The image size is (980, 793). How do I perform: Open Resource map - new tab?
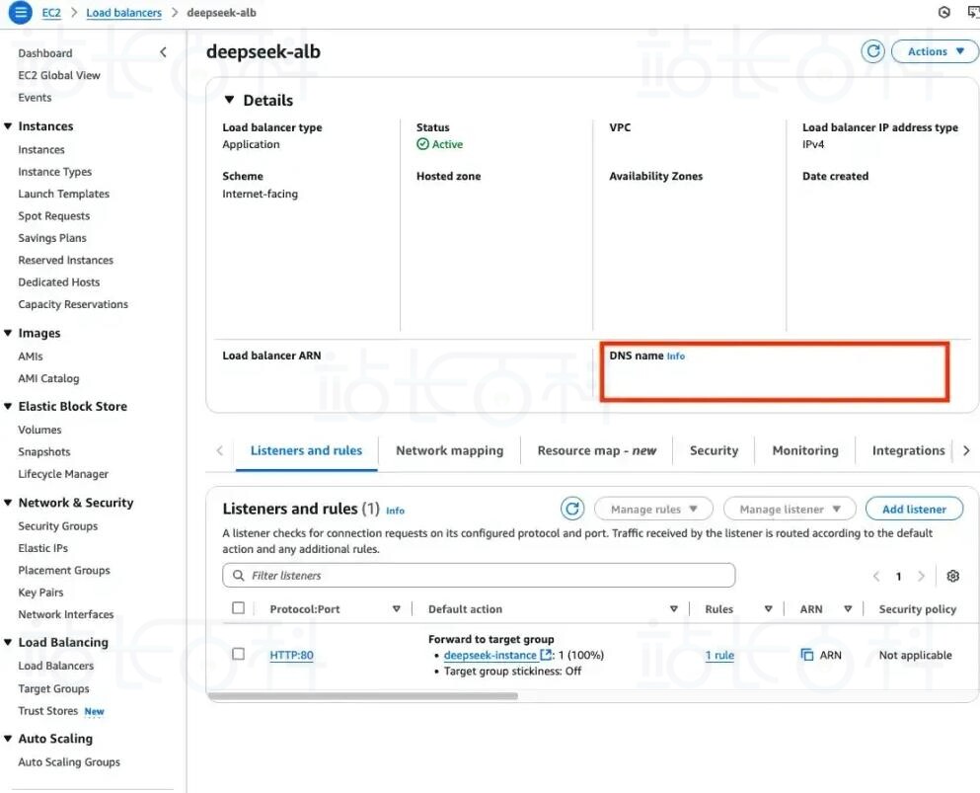pyautogui.click(x=597, y=451)
